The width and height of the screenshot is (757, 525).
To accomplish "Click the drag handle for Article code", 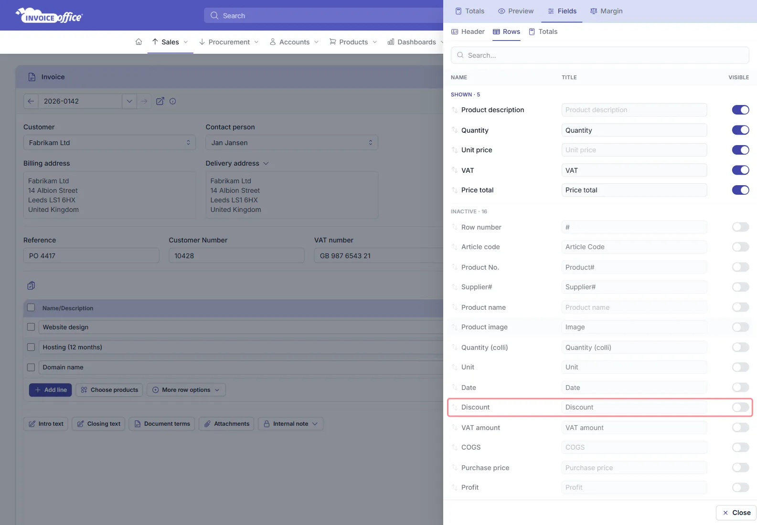I will pos(454,247).
